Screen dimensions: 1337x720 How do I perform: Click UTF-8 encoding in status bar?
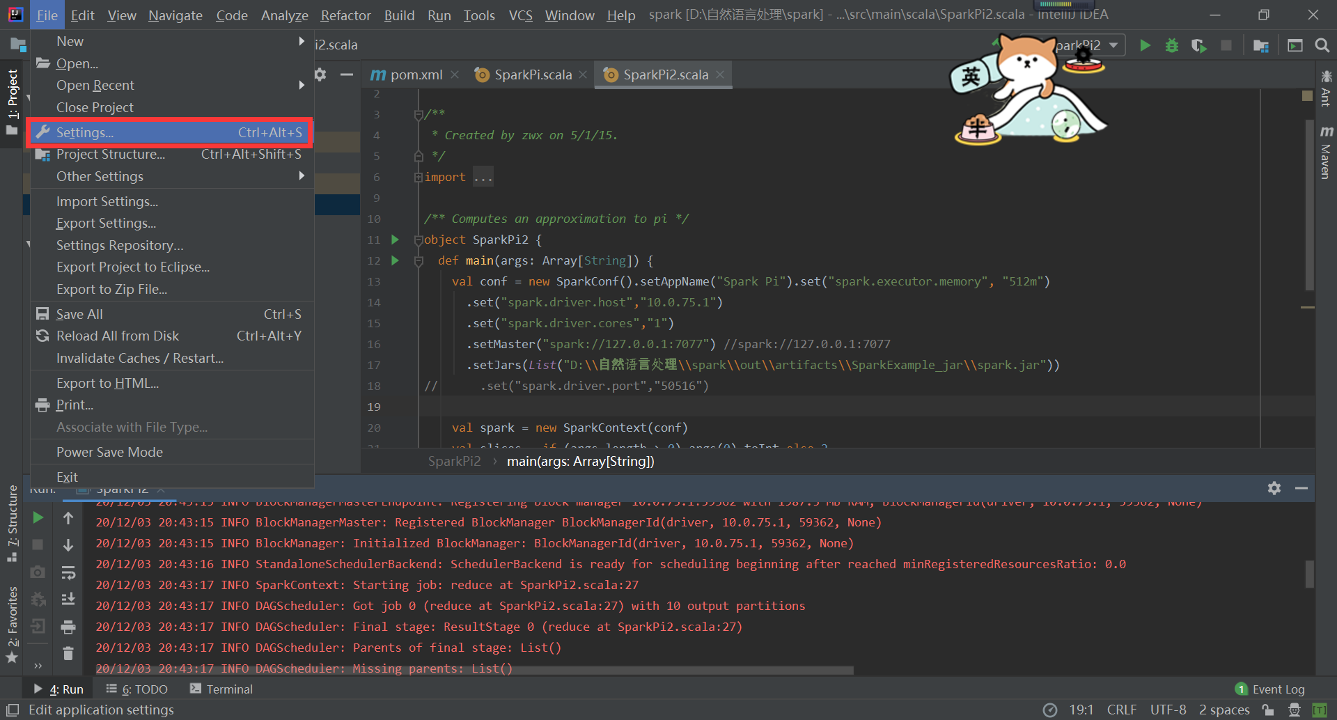point(1168,710)
